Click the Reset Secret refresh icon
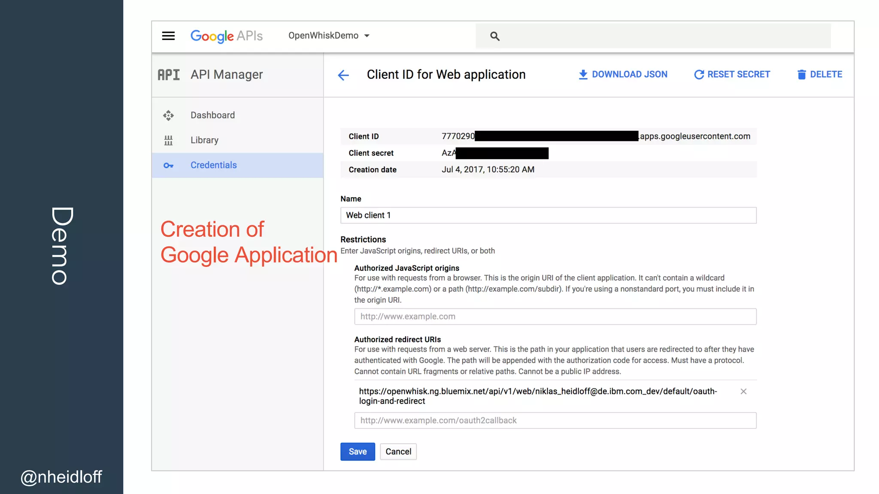The width and height of the screenshot is (879, 494). (699, 75)
